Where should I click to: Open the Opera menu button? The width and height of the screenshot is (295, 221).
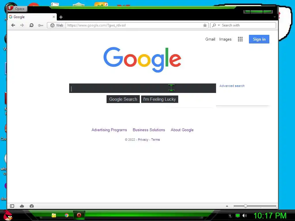(17, 9)
